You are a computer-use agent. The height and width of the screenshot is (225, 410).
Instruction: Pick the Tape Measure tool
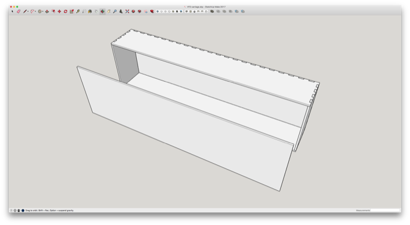pos(78,11)
